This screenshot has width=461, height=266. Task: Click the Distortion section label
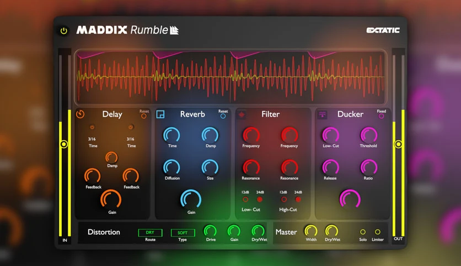[x=104, y=232]
